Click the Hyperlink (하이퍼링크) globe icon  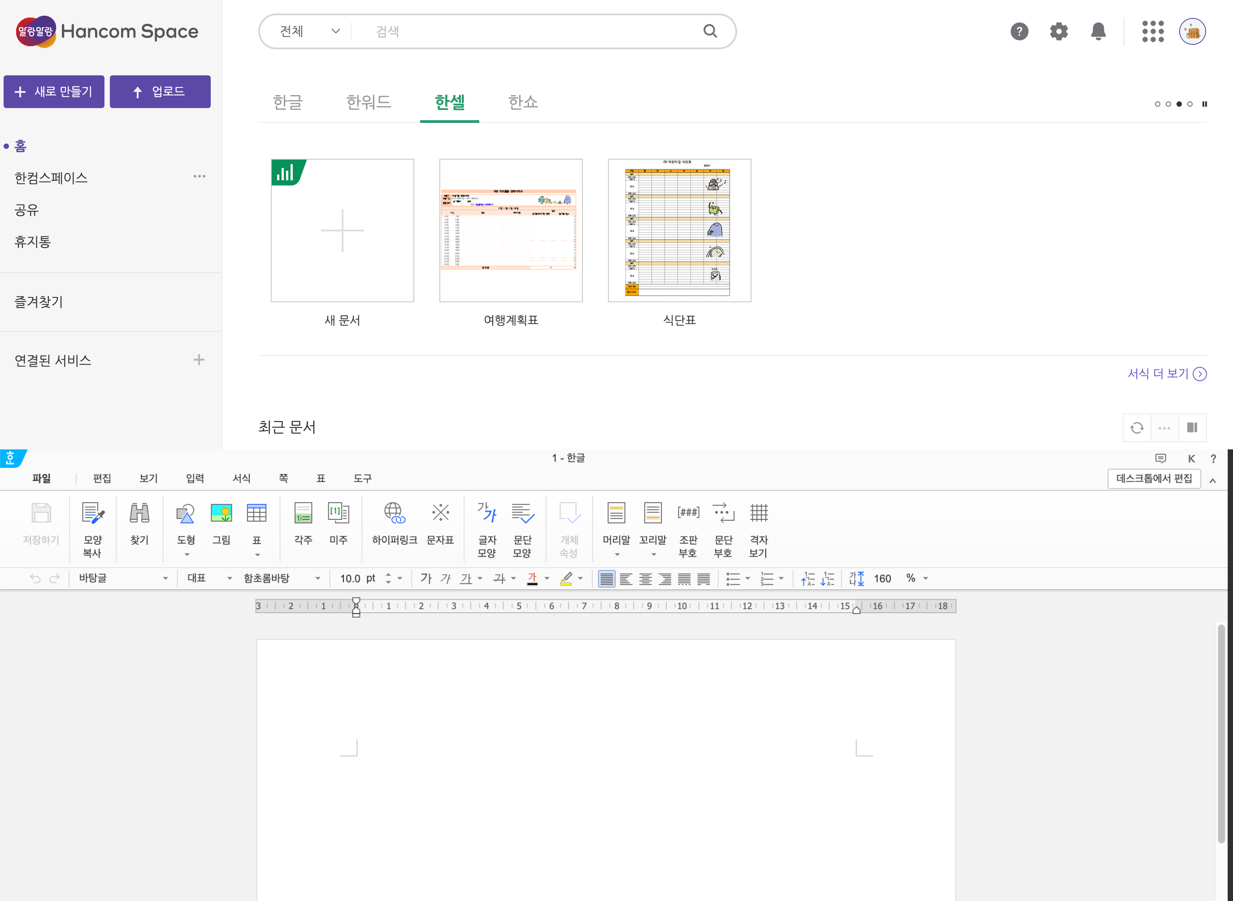click(394, 513)
